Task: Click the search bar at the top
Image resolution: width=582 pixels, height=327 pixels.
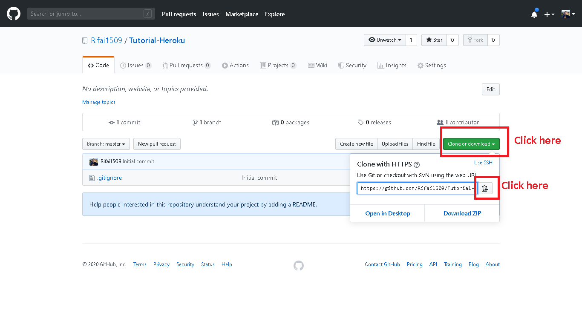Action: click(x=91, y=13)
